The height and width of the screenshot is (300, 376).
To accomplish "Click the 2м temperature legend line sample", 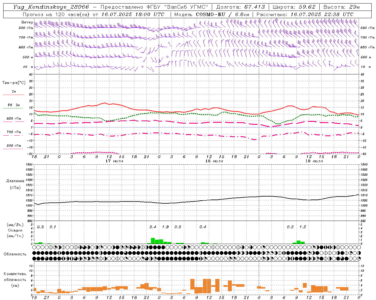I will pos(14,95).
